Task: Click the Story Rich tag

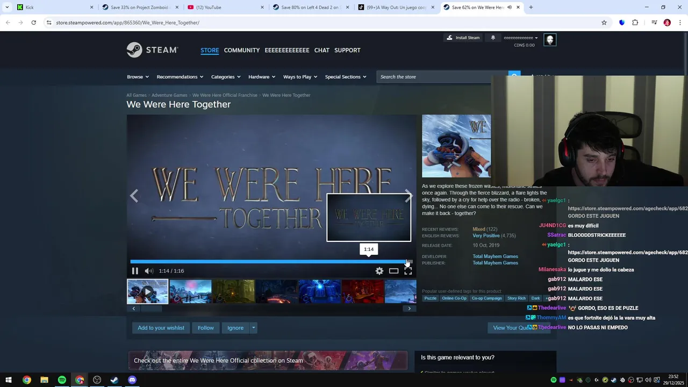Action: 517,298
